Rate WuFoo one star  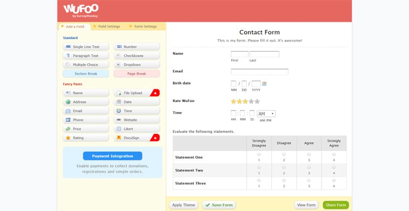click(234, 102)
